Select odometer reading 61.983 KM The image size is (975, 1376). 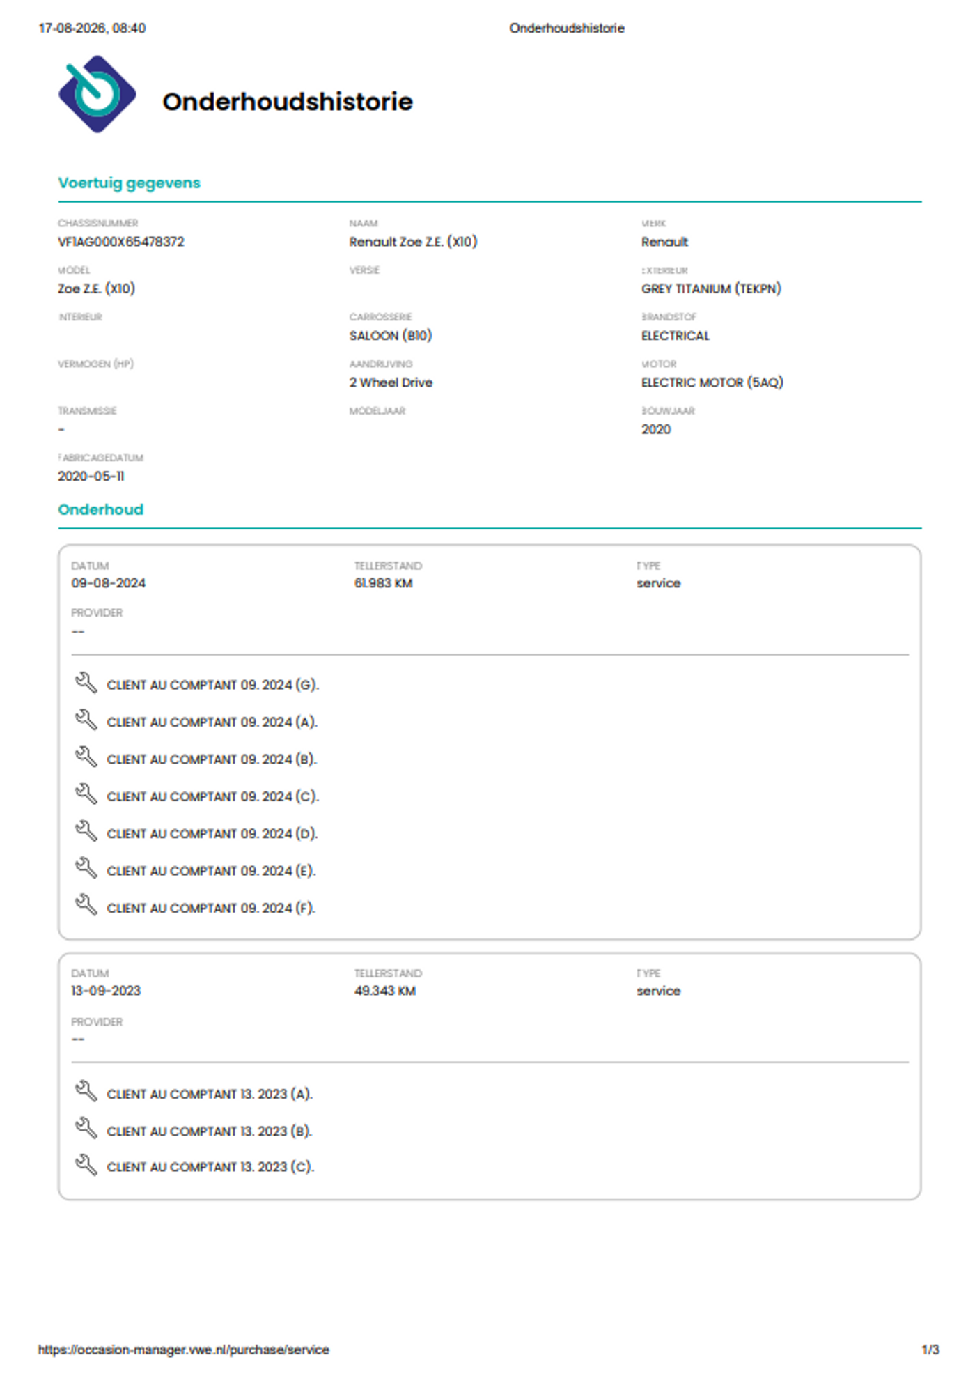click(384, 583)
